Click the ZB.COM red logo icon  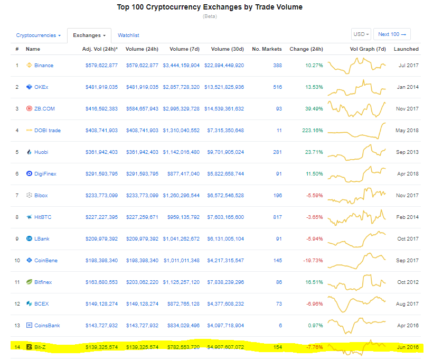[x=30, y=109]
